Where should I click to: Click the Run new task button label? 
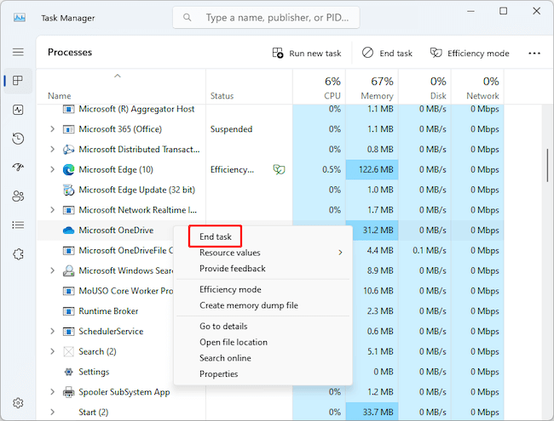pyautogui.click(x=315, y=54)
